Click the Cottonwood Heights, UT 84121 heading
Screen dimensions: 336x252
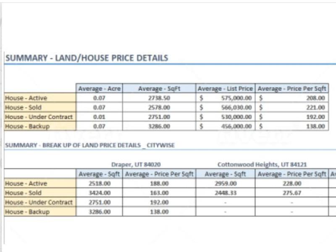262,164
